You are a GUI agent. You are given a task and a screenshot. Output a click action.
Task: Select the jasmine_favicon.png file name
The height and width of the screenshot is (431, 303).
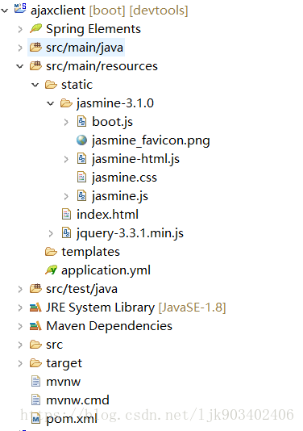click(151, 140)
